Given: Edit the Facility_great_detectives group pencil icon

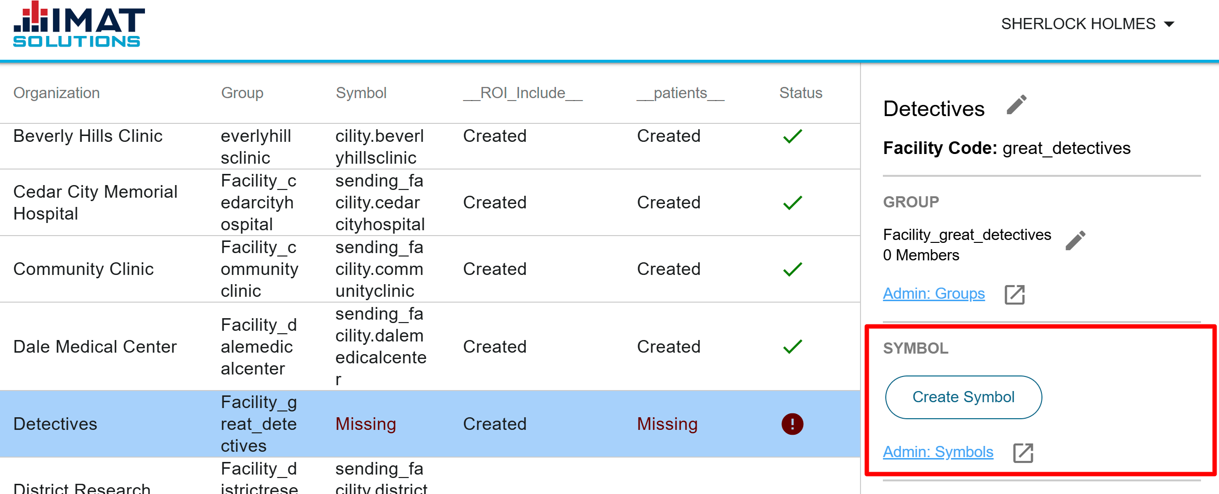Looking at the screenshot, I should (x=1075, y=241).
